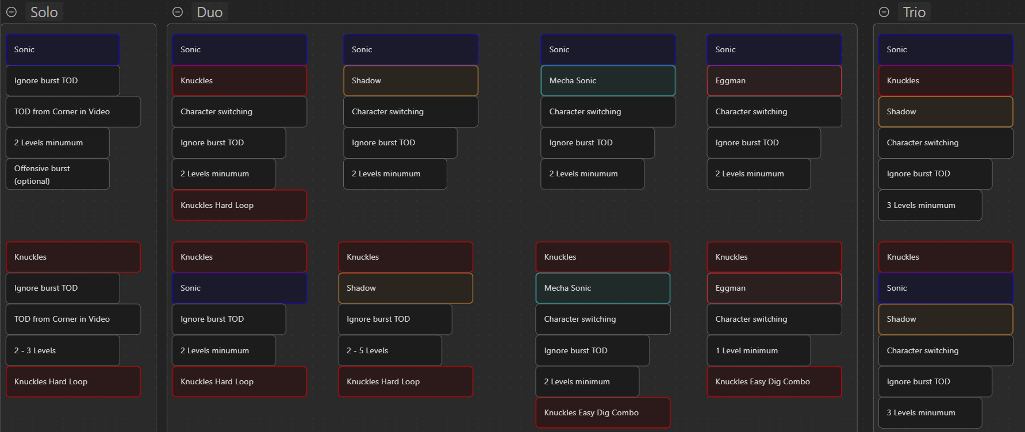
Task: Select Character switching below Mecha Sonic in Knuckles stack
Action: [x=603, y=319]
